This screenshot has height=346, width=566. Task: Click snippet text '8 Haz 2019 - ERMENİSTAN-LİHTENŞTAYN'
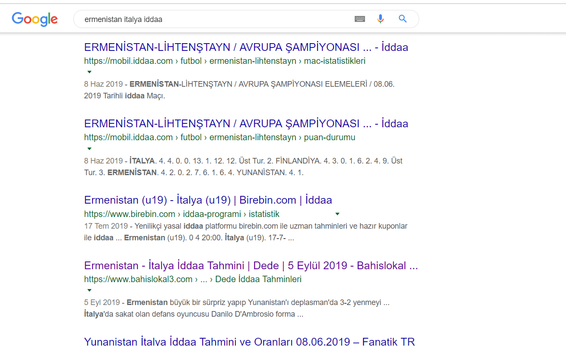[239, 84]
